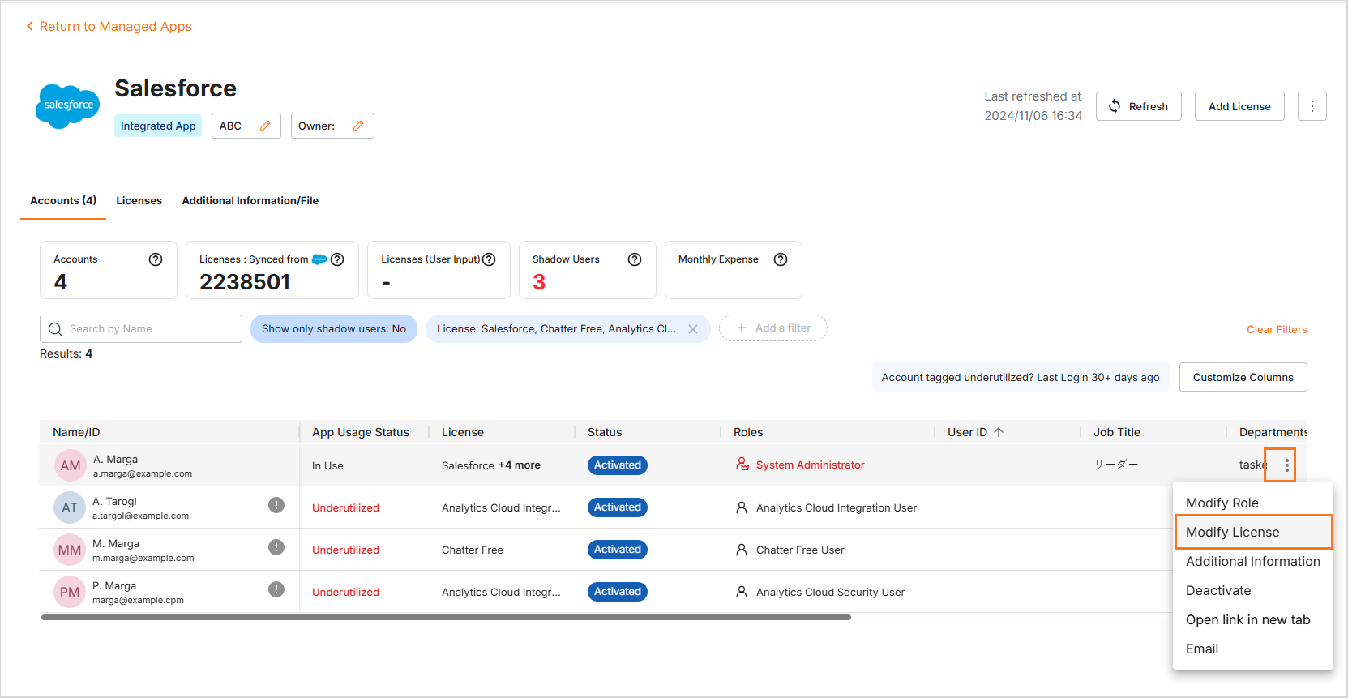Click Integrated App badge
Image resolution: width=1348 pixels, height=698 pixels.
tap(158, 126)
